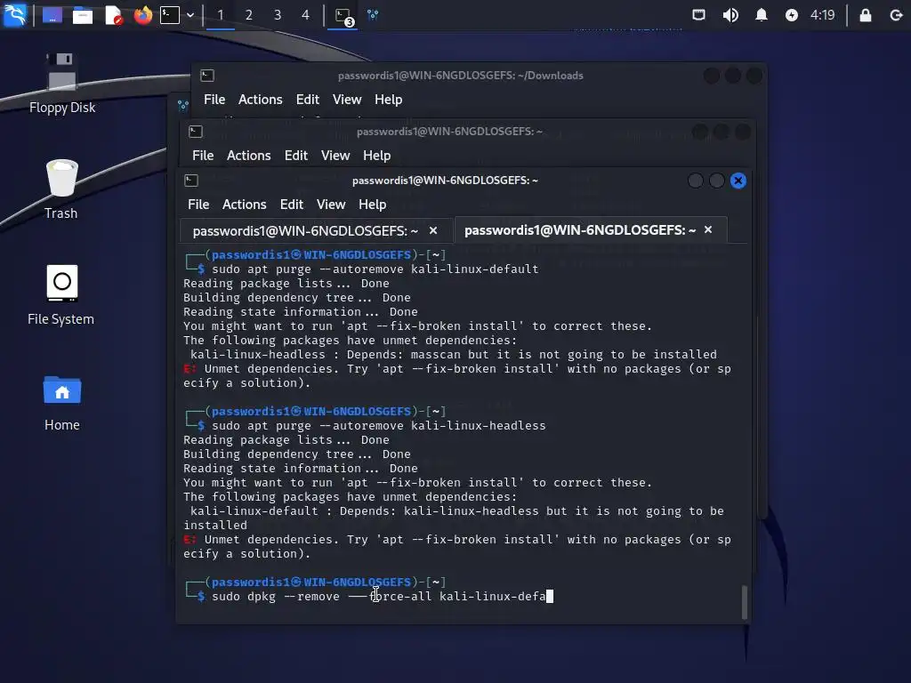
Task: Open the terminal emulator panel launcher
Action: coord(170,15)
